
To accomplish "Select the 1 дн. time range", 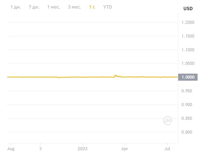I will (x=16, y=7).
